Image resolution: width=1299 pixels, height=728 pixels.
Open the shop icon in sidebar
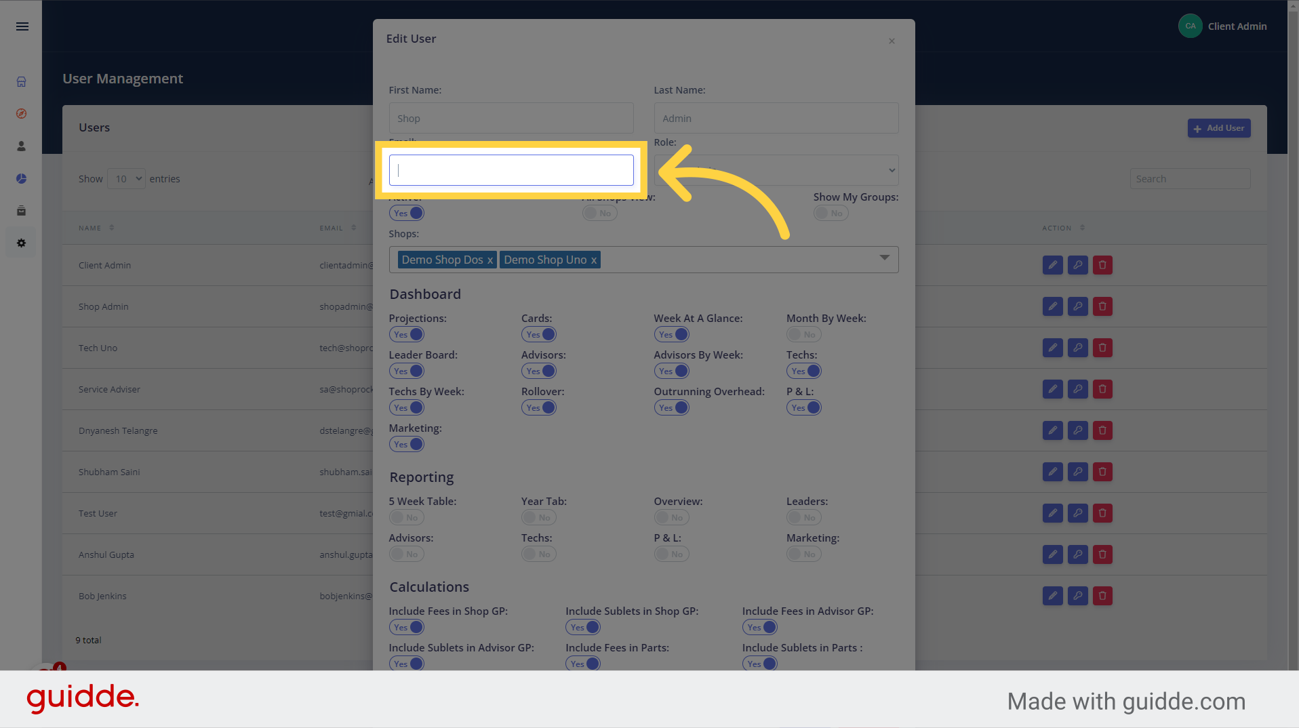coord(22,81)
